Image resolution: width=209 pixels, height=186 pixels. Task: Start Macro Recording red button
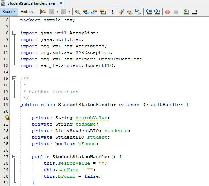pyautogui.click(x=168, y=12)
